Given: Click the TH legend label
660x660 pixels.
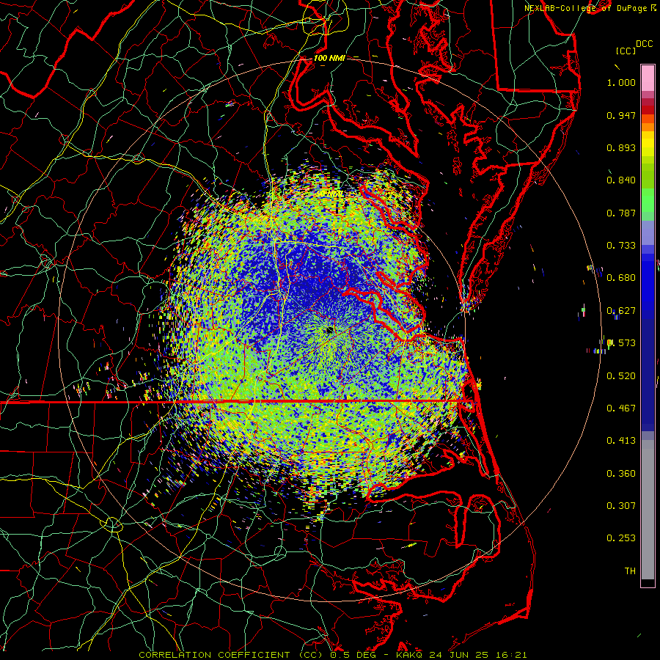Looking at the screenshot, I should [630, 571].
